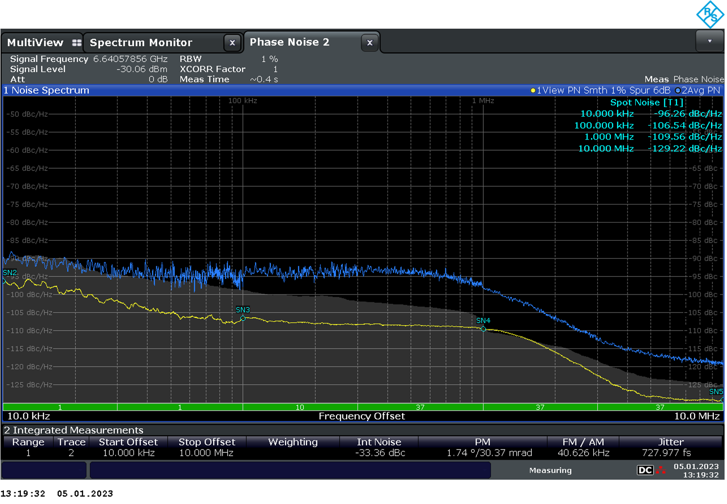Click the 10.000 kHz spot noise row
This screenshot has width=727, height=504.
point(651,114)
